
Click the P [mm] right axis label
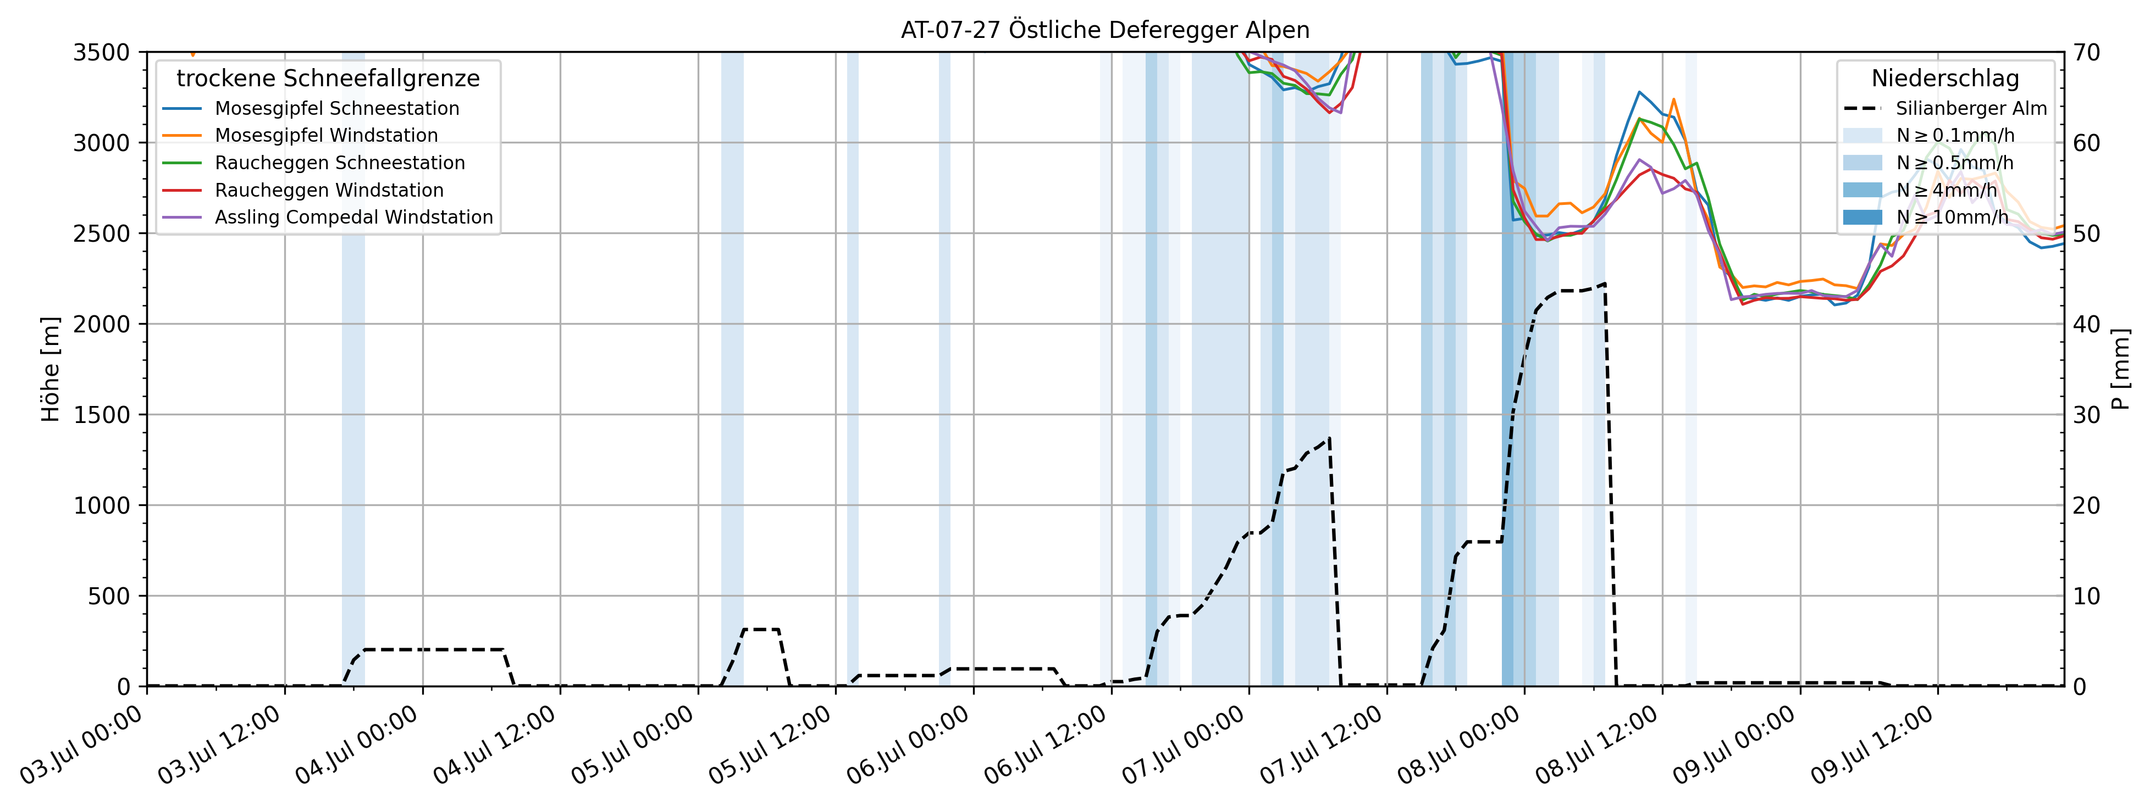click(2121, 369)
